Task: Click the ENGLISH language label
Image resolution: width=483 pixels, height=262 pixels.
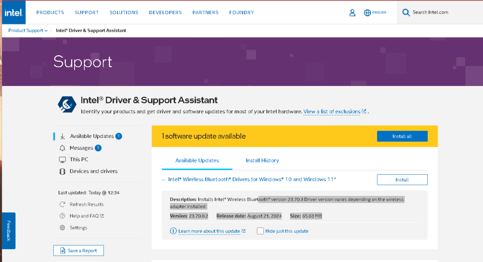Action: click(x=379, y=13)
